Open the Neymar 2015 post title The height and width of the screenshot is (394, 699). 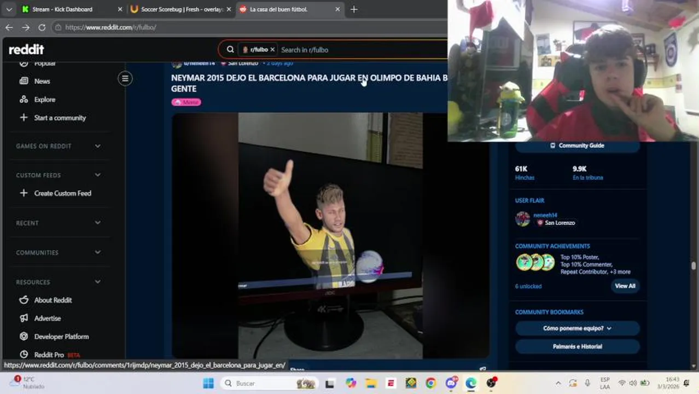click(309, 83)
